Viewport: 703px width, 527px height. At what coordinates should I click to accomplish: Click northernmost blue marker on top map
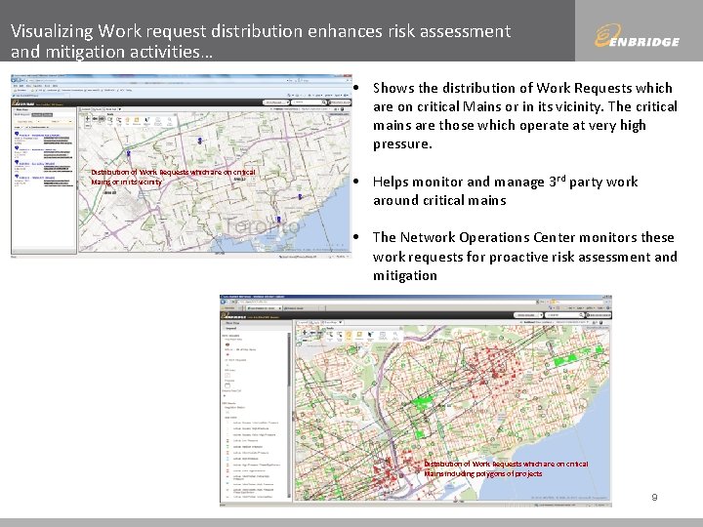pos(200,141)
